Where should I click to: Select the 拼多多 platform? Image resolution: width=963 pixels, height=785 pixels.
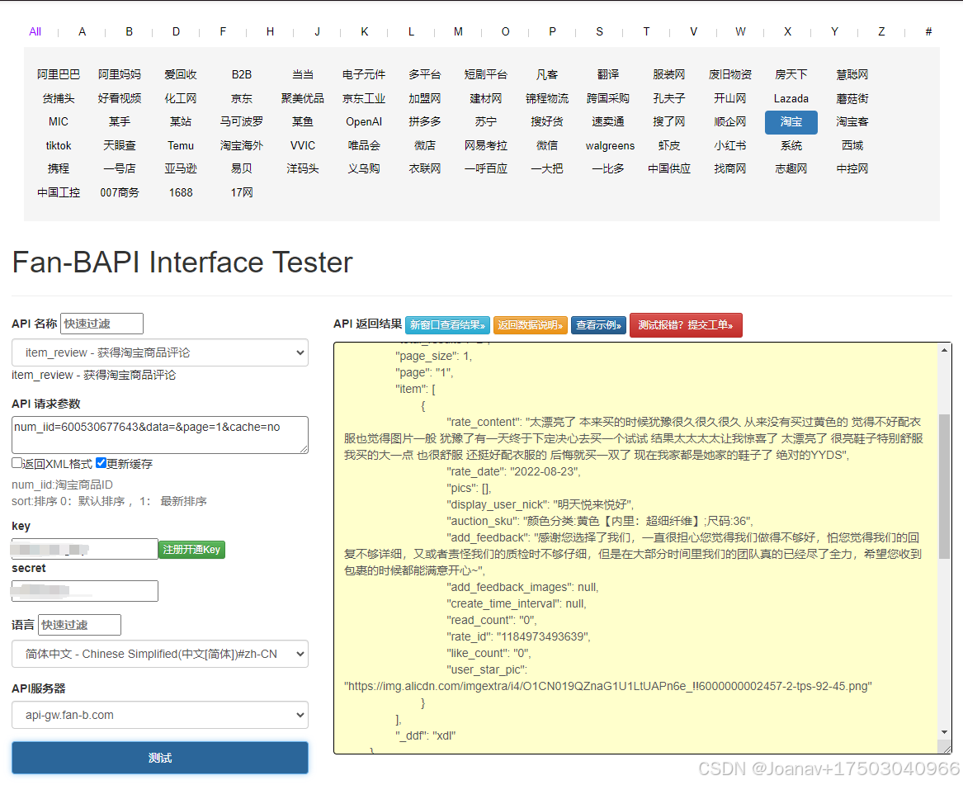(x=424, y=121)
